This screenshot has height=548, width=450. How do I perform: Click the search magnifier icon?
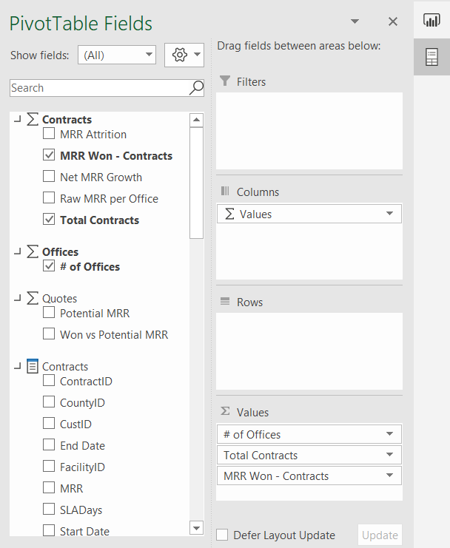pos(196,88)
